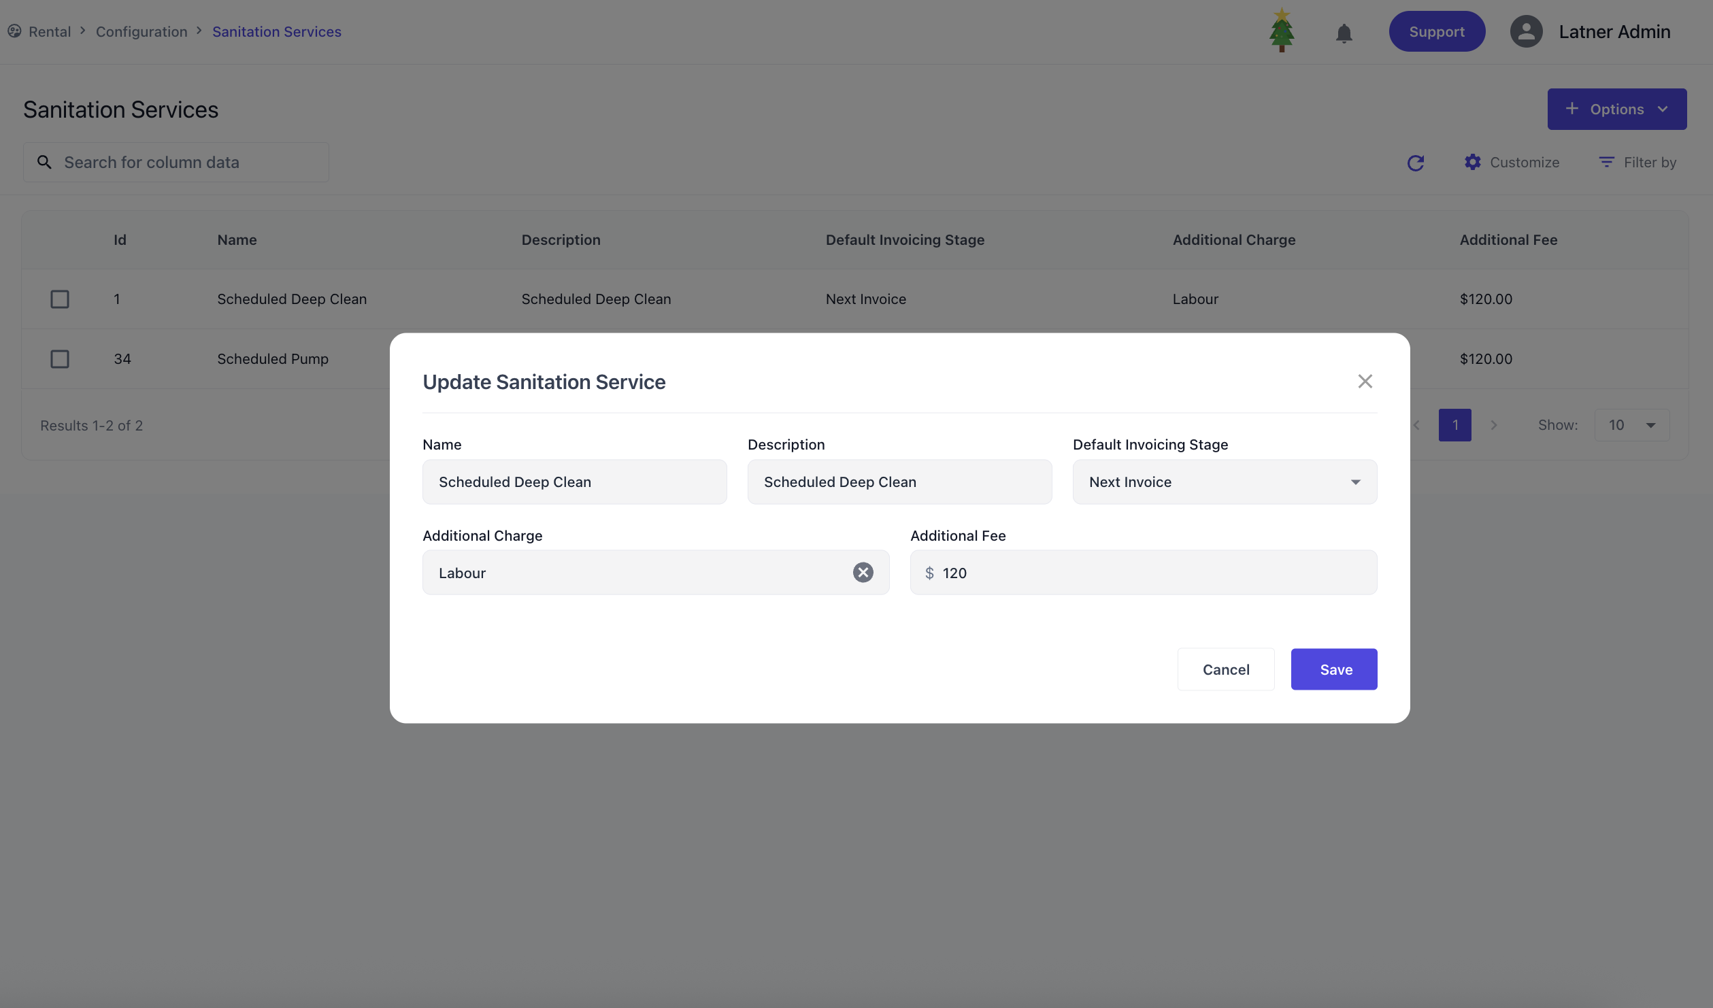Open Customize gear settings
This screenshot has height=1008, width=1713.
(1472, 163)
